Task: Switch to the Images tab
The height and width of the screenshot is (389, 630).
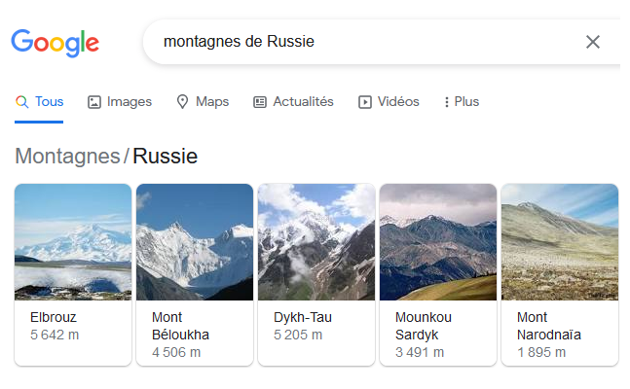Action: pyautogui.click(x=129, y=102)
